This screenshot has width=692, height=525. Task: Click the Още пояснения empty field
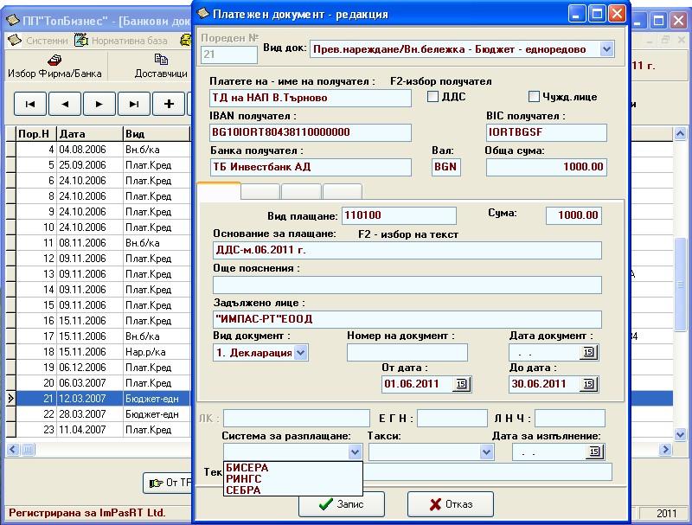click(407, 285)
